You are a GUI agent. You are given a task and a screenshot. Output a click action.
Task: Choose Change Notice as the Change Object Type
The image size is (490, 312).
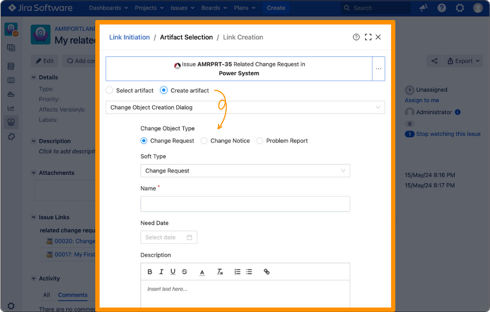point(204,140)
